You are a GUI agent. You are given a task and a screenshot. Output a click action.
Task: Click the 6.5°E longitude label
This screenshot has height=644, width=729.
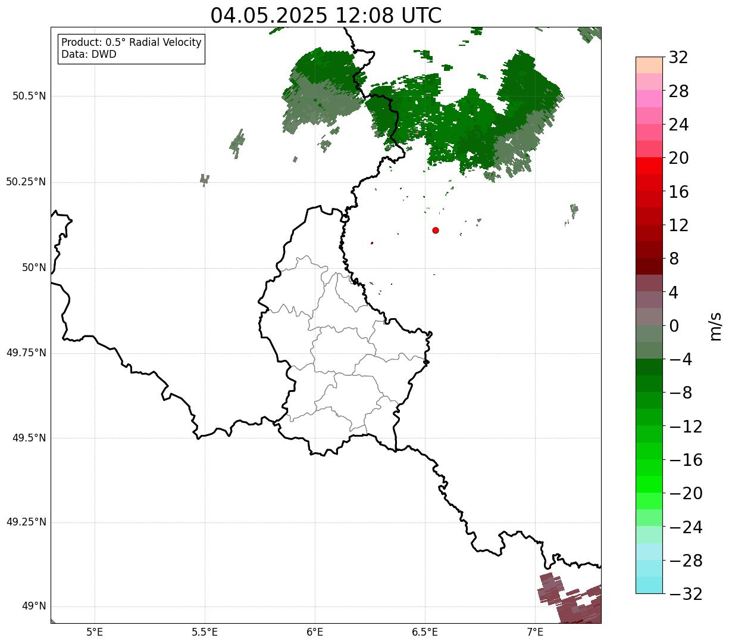click(425, 631)
